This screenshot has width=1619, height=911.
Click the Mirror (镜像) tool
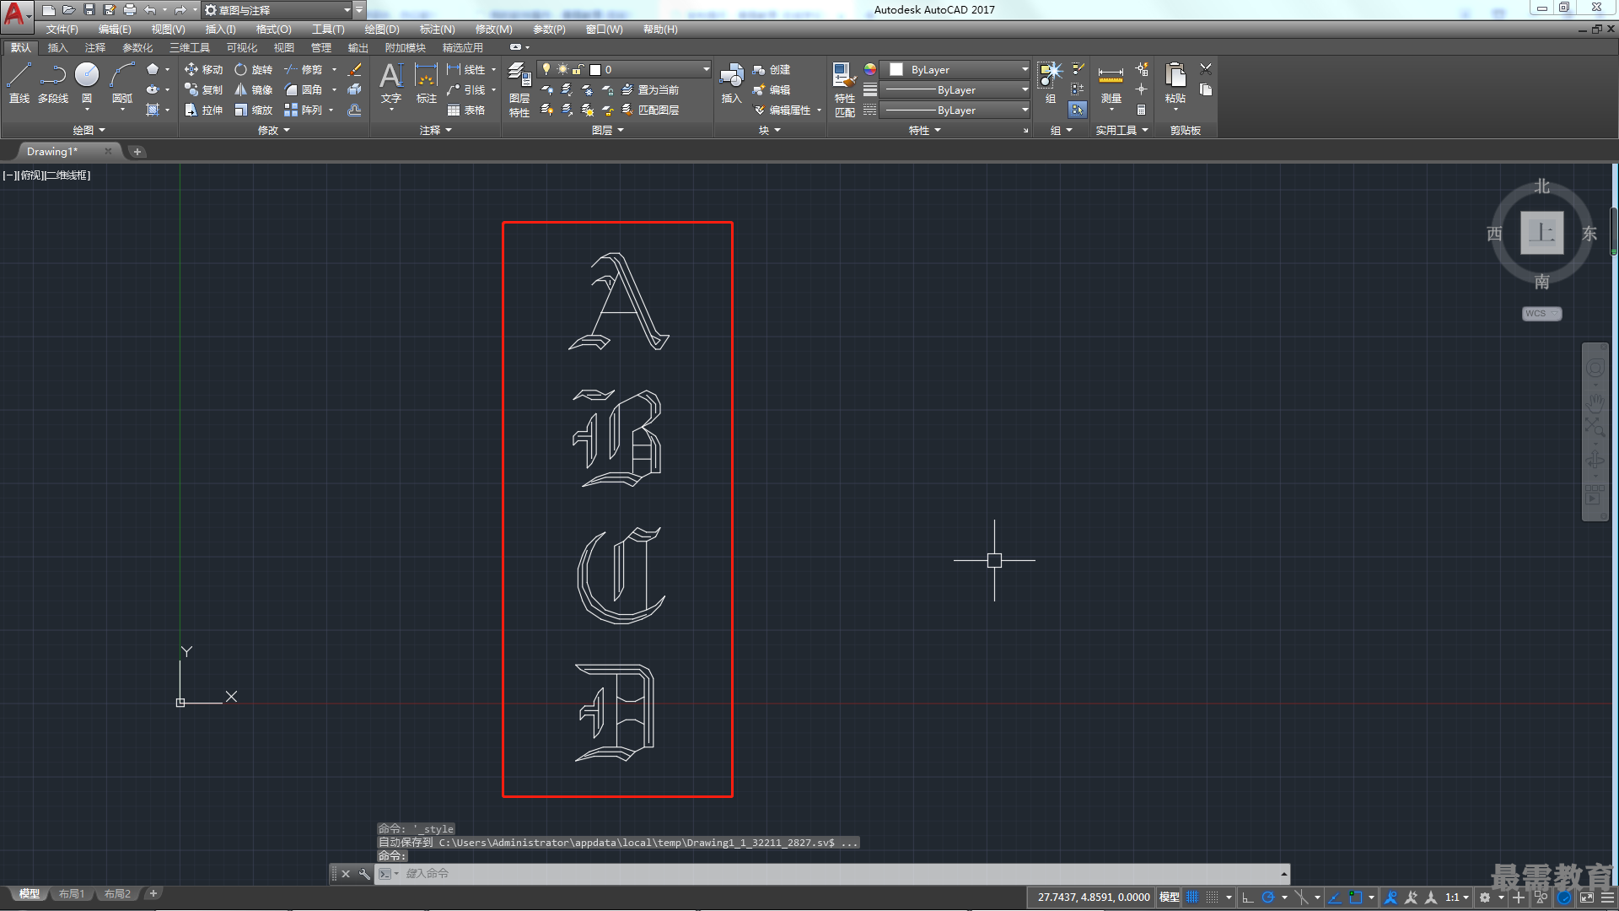click(x=253, y=90)
